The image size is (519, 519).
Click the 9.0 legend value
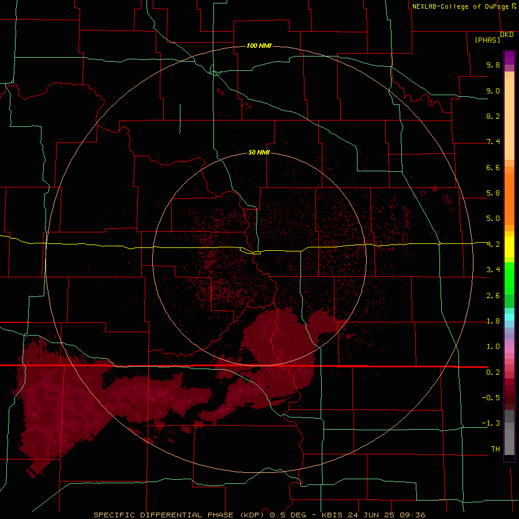(493, 91)
